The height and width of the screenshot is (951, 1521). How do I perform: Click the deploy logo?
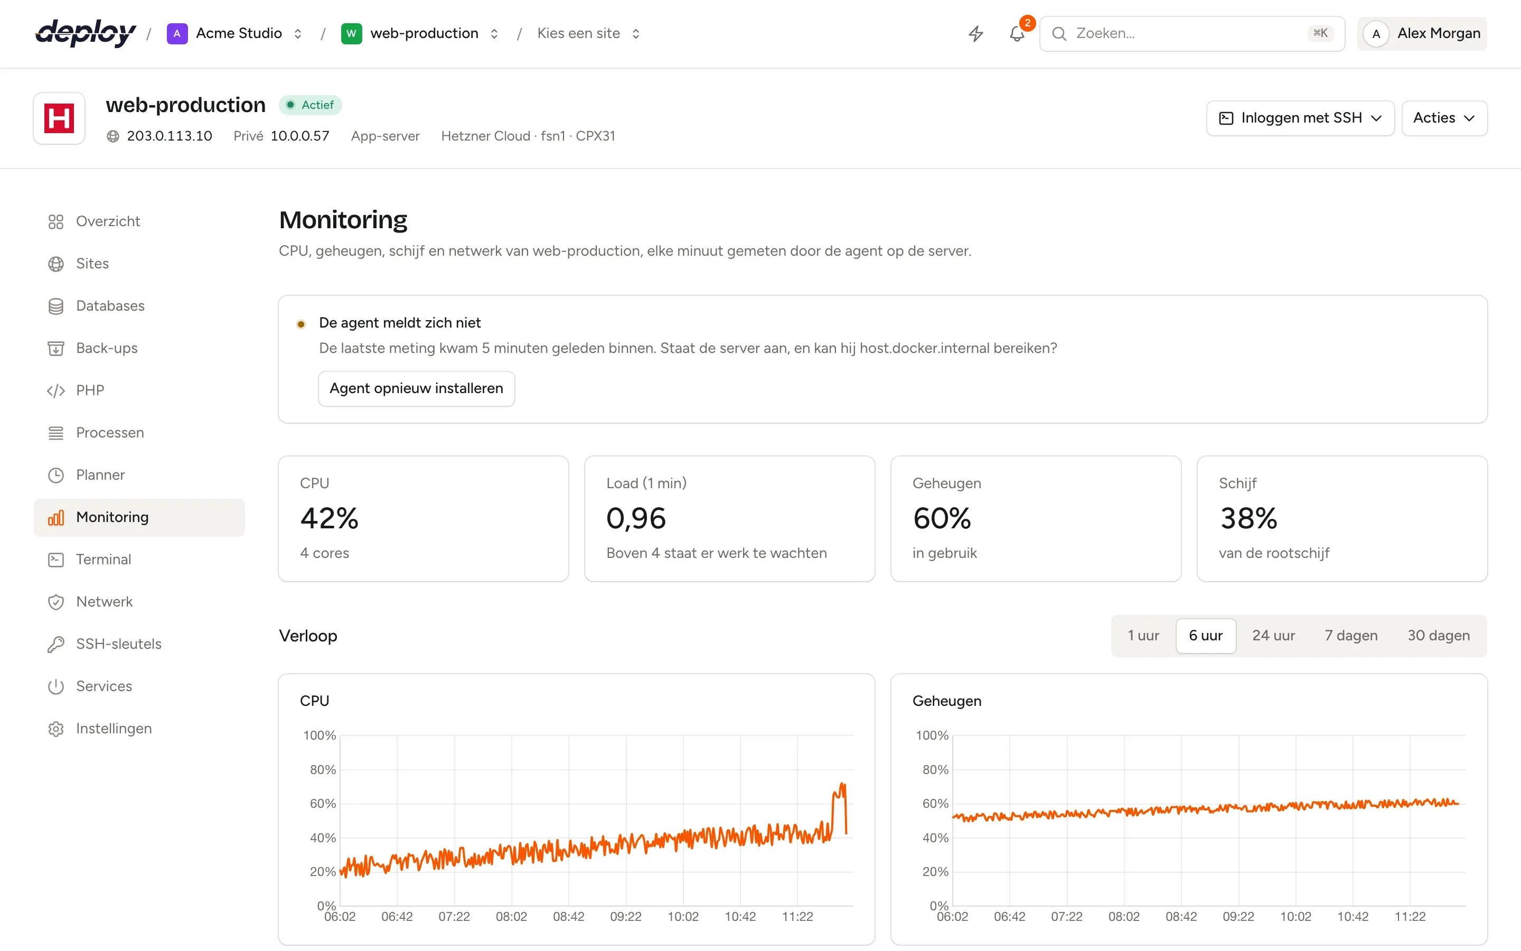tap(86, 33)
